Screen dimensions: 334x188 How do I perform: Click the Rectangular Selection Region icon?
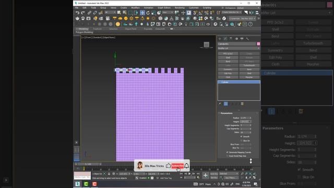coord(130,13)
